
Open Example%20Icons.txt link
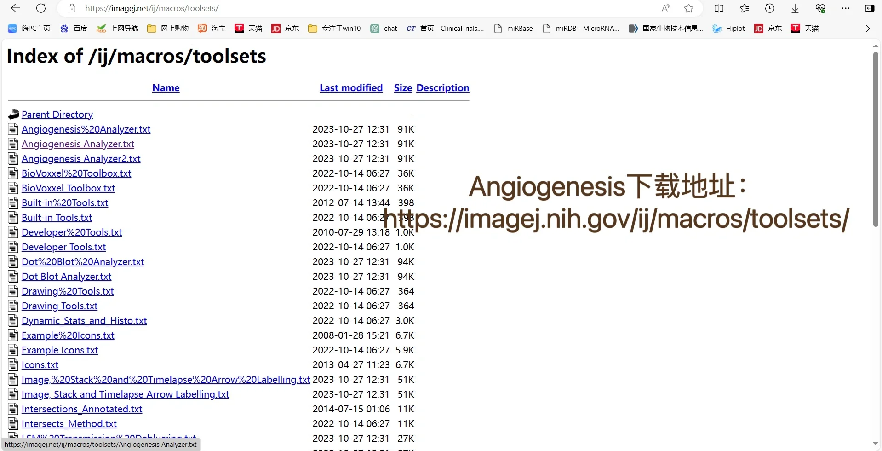tap(68, 335)
